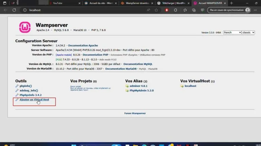261x146 pixels.
Task: Open the localhost VirtualHost link
Action: pyautogui.click(x=190, y=86)
